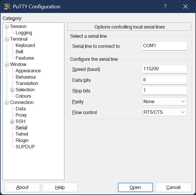Select Colours under Window
This screenshot has width=196, height=195.
pyautogui.click(x=23, y=96)
